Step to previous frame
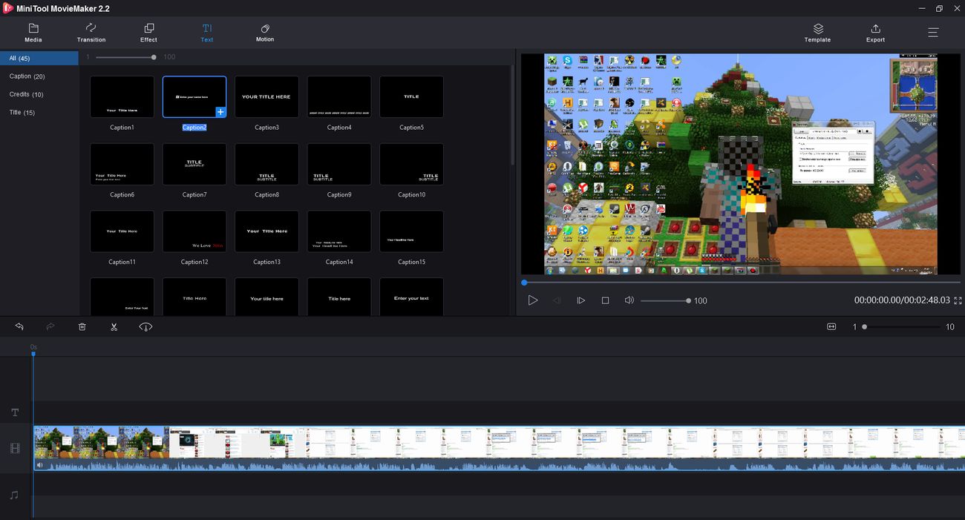This screenshot has height=520, width=965. tap(556, 300)
